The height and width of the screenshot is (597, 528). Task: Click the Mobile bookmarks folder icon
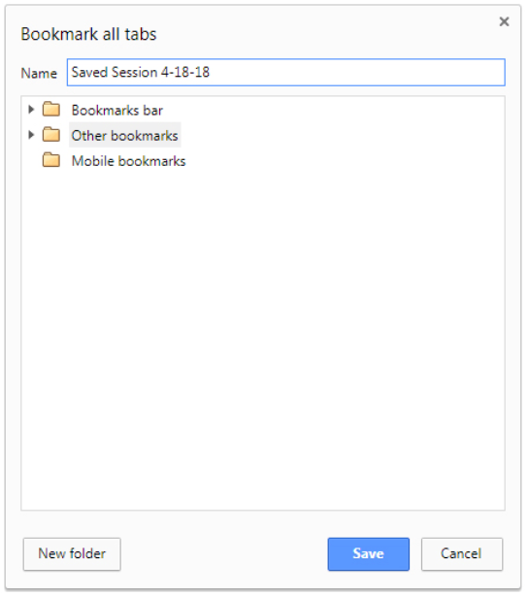(x=51, y=160)
